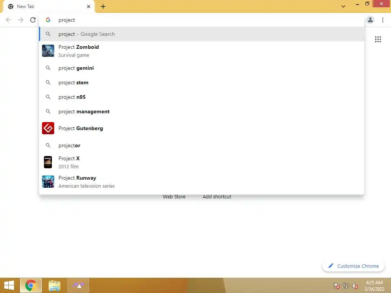Open the Chrome three-dot menu
This screenshot has height=293, width=391.
[383, 20]
